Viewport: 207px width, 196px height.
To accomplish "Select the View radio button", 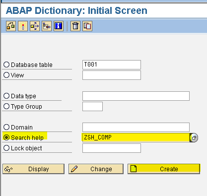I will point(6,75).
